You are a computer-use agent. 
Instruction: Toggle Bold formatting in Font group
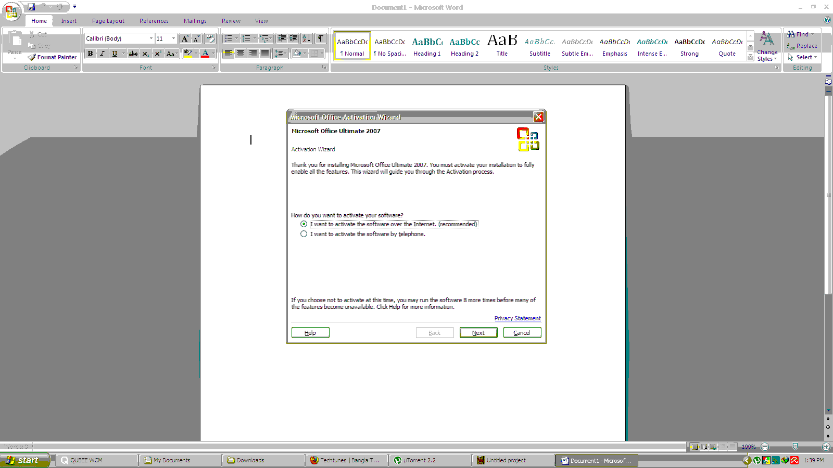[91, 54]
